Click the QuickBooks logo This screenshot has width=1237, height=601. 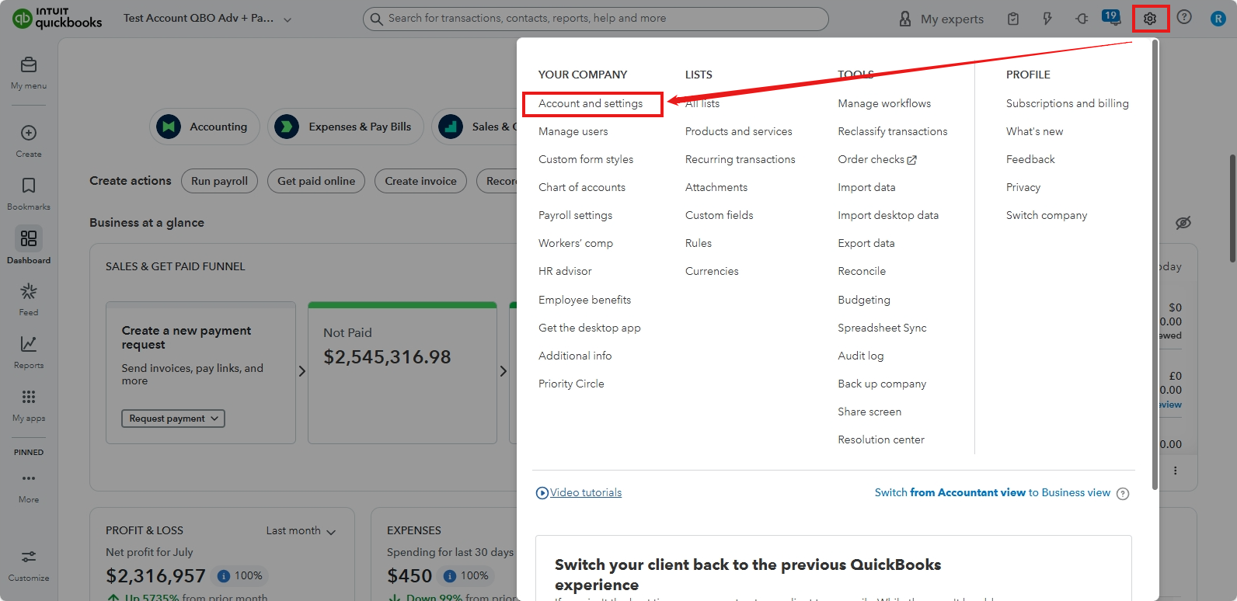[57, 18]
